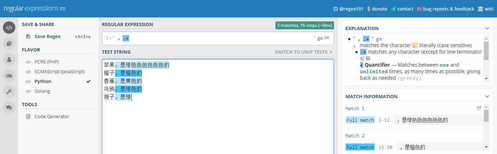Collapse the Explanation panel chevron
The image size is (497, 154).
[487, 28]
